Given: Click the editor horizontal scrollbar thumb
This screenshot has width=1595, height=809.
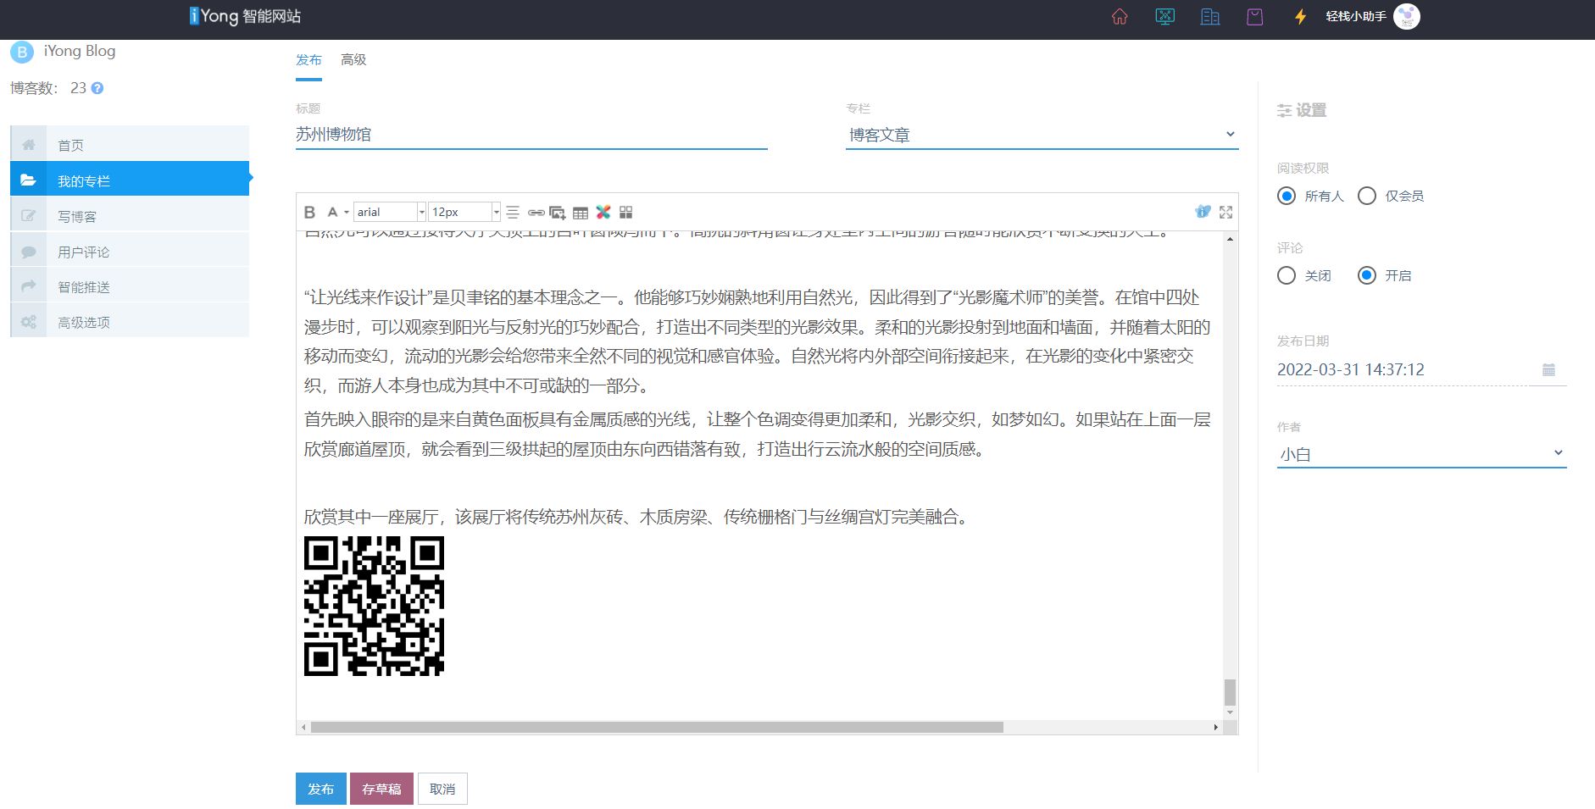Looking at the screenshot, I should (657, 727).
